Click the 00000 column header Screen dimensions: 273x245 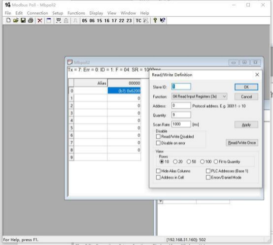click(124, 83)
